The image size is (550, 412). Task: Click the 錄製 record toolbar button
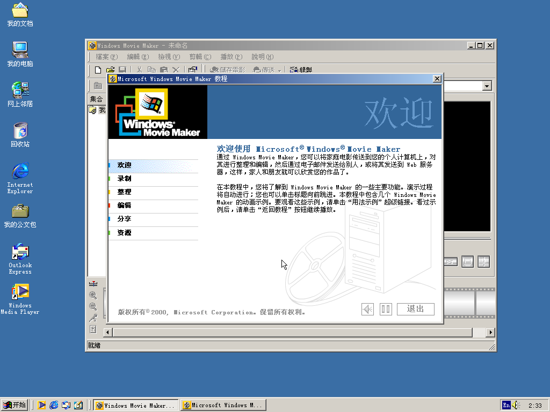pyautogui.click(x=301, y=69)
